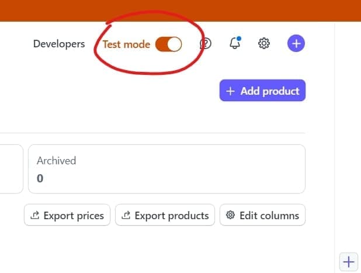Click the gear icon inside Edit columns
361x273 pixels.
231,215
